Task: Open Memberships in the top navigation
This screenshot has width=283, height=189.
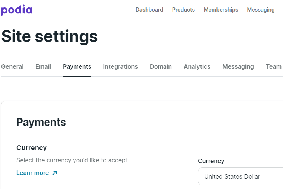Action: tap(221, 10)
